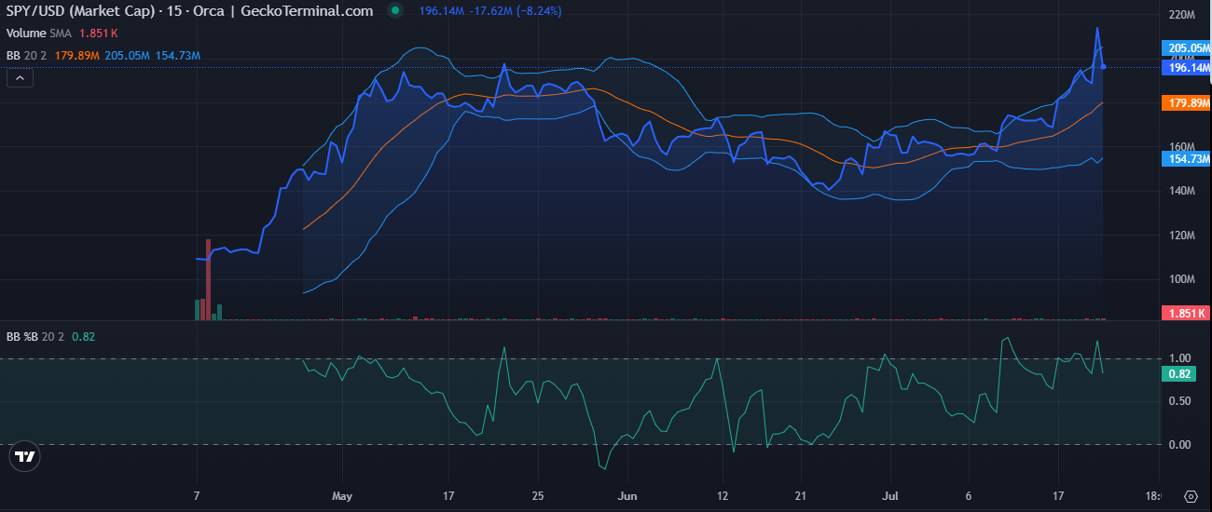Click the 196.14M current price label
The image size is (1212, 512).
[x=1184, y=68]
